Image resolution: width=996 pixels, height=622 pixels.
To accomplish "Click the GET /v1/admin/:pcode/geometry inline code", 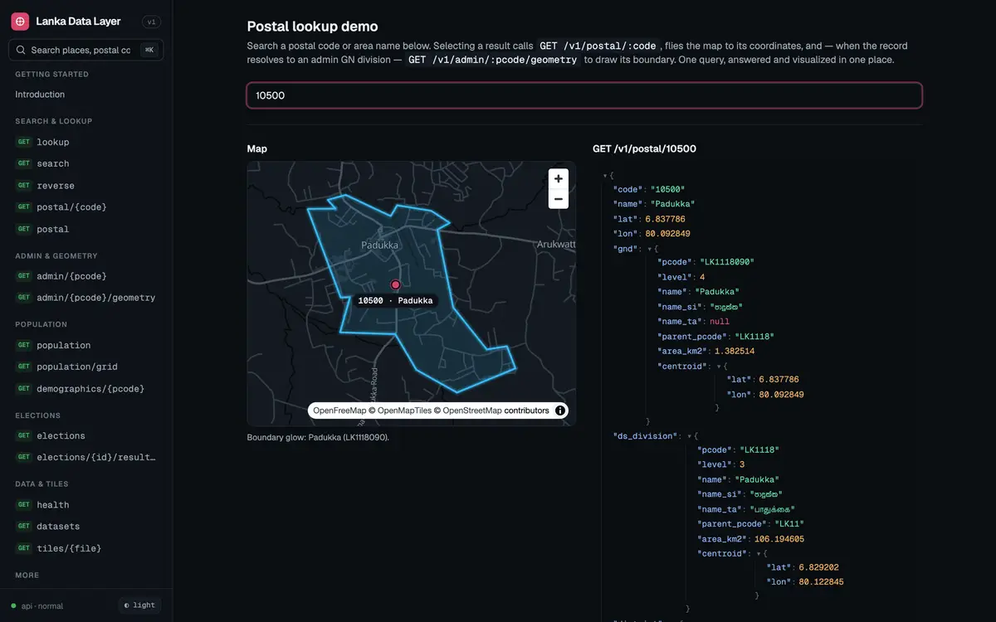I will click(492, 60).
